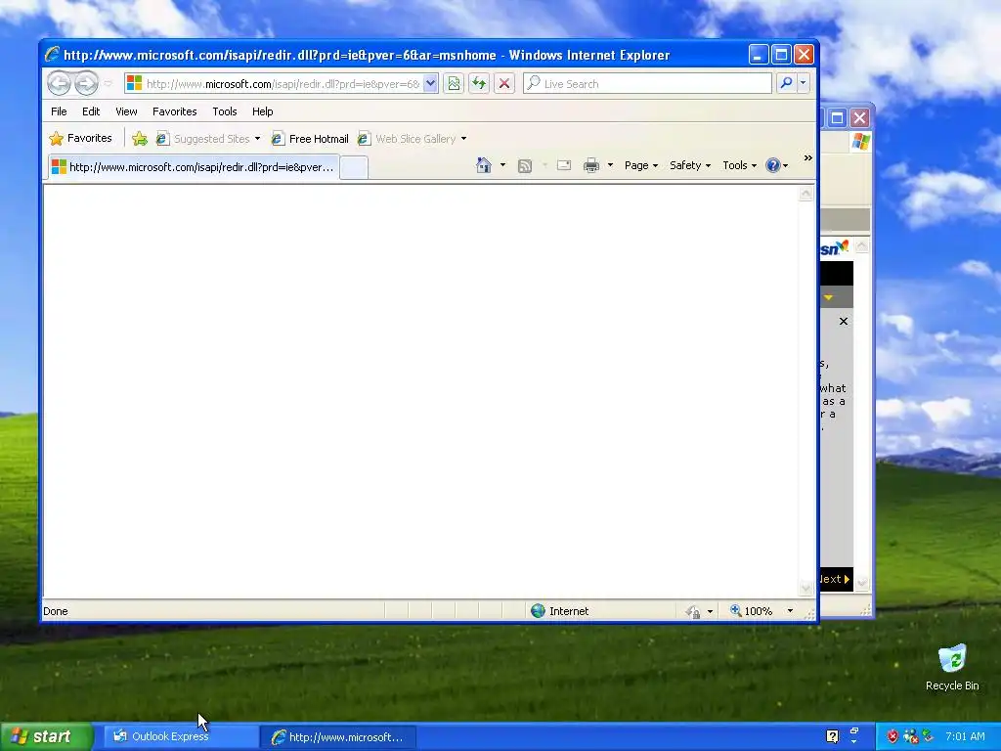Click the yellow down arrow in background window
1001x751 pixels.
pos(828,297)
